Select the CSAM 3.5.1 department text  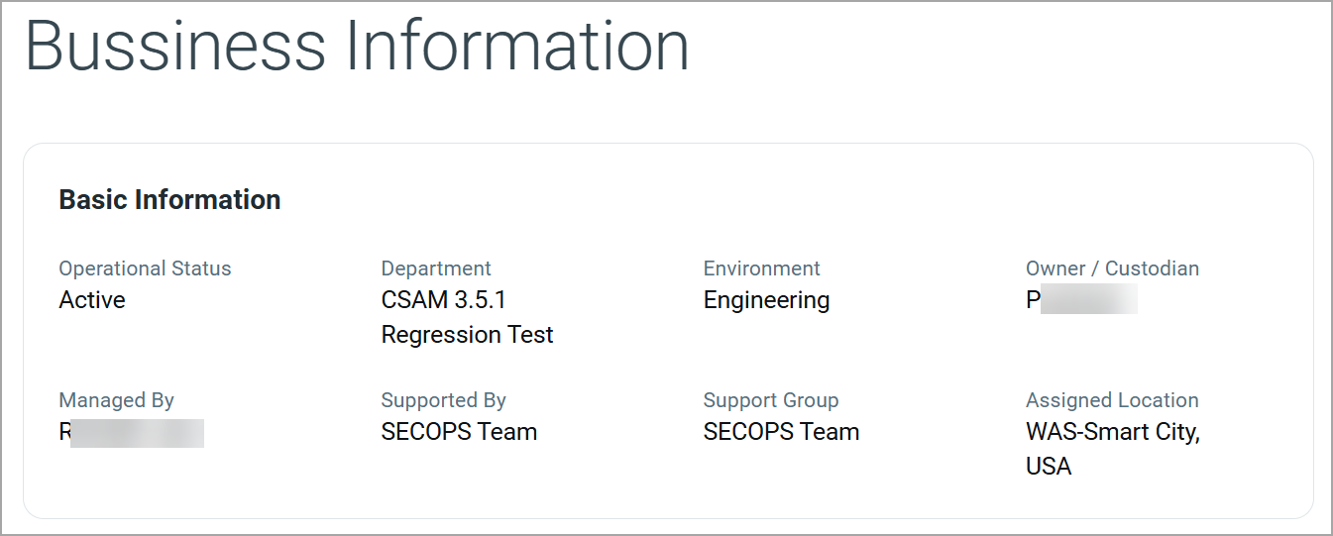click(x=444, y=300)
